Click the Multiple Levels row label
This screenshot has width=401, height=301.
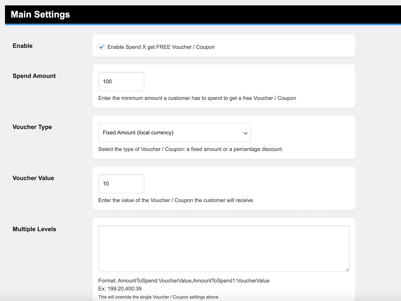point(34,229)
